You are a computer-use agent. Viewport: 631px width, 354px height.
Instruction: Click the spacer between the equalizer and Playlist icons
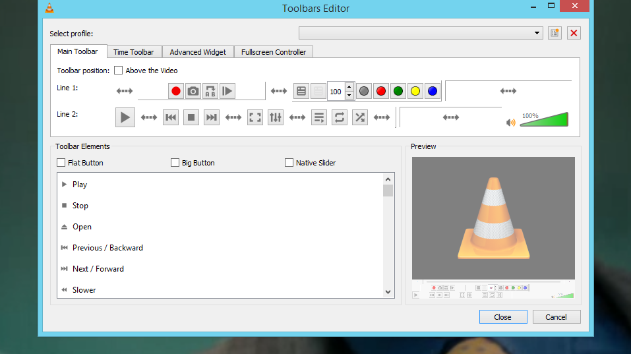coord(297,117)
